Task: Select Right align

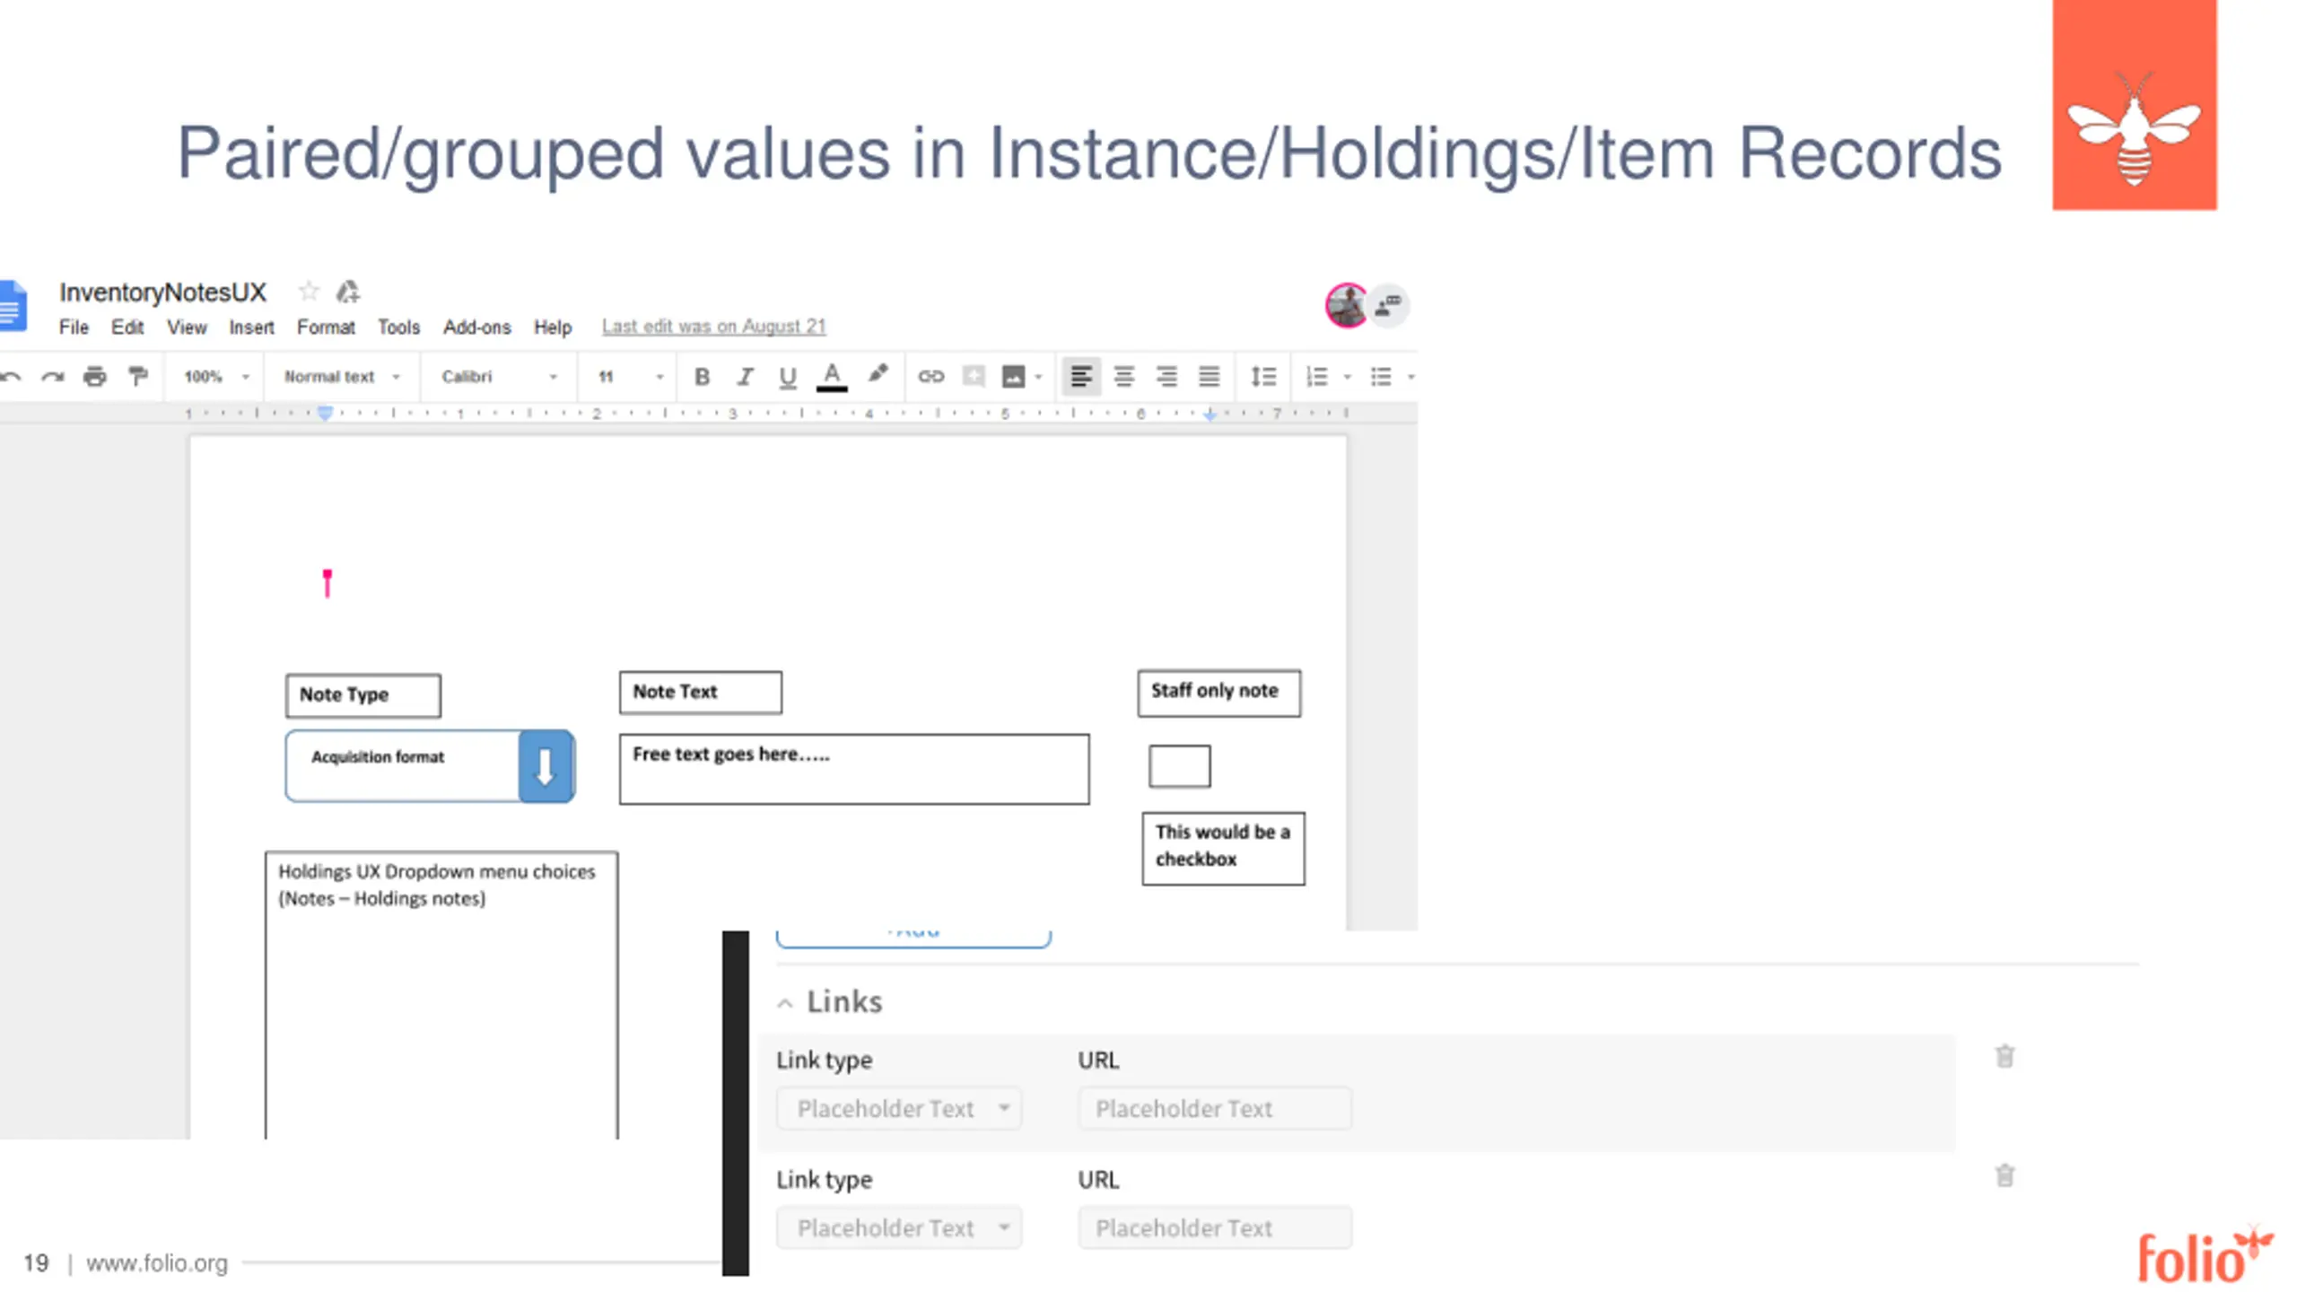Action: click(1166, 377)
